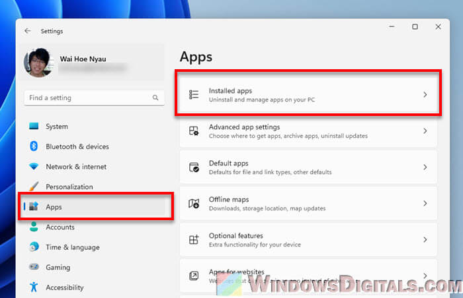
Task: Expand Offline maps chevron
Action: pyautogui.click(x=425, y=203)
